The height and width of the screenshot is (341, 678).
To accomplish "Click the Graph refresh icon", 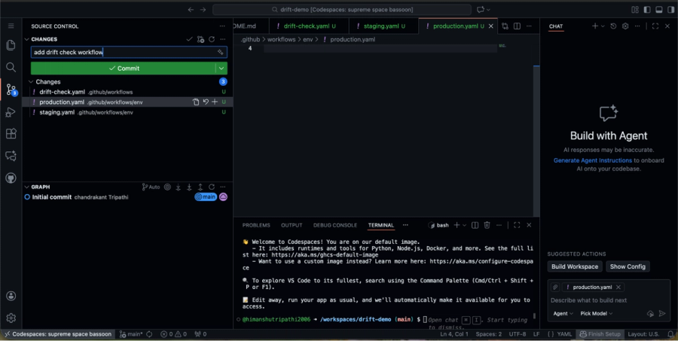I will [212, 187].
